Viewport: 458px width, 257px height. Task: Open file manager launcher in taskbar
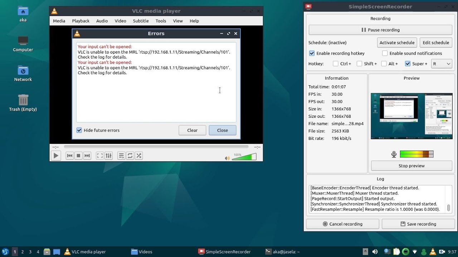47,252
